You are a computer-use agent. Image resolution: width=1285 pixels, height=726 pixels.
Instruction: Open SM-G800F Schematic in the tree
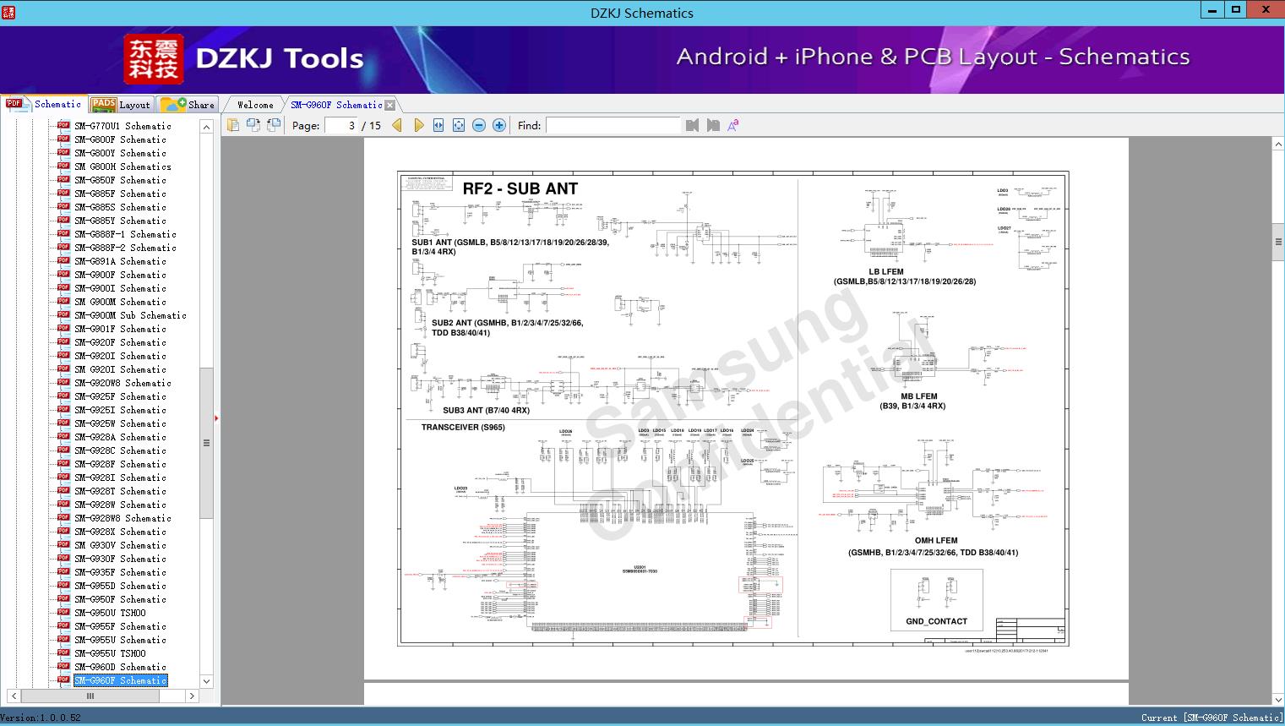click(x=120, y=139)
